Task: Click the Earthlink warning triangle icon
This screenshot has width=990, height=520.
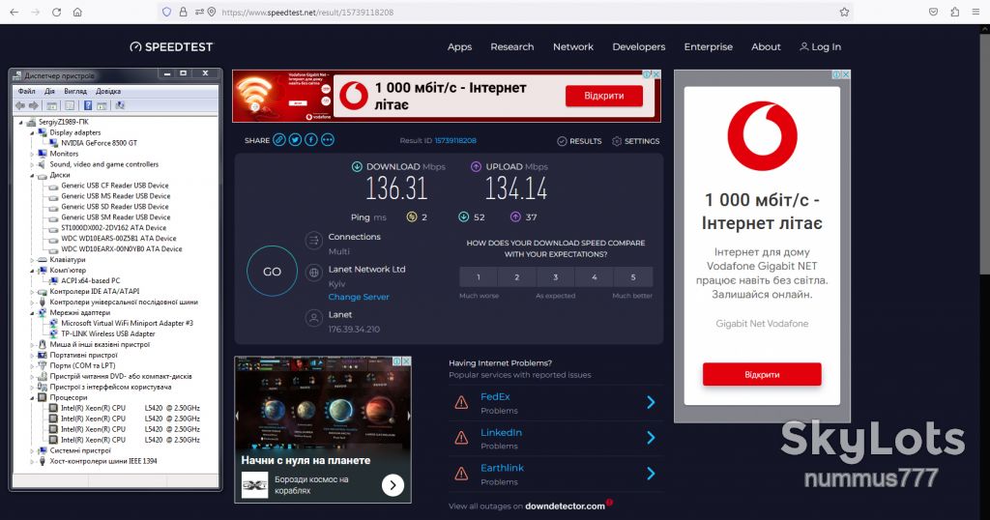Action: [461, 474]
